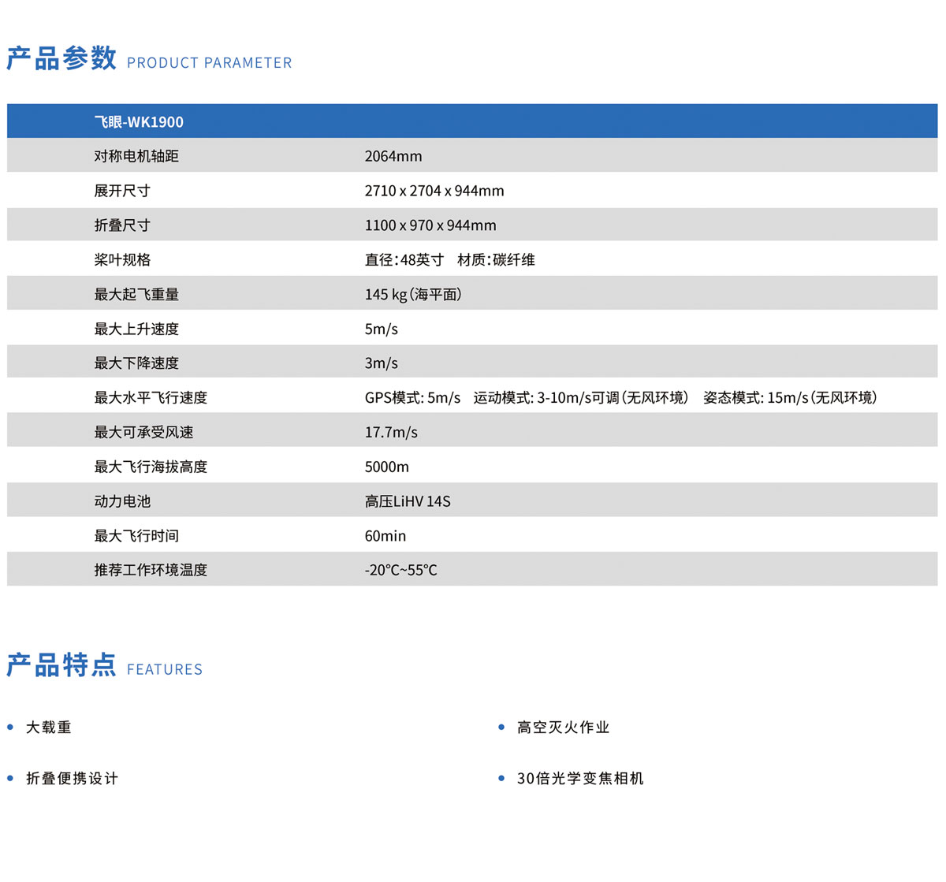Select the 60min flight time value
This screenshot has width=946, height=882.
point(385,536)
